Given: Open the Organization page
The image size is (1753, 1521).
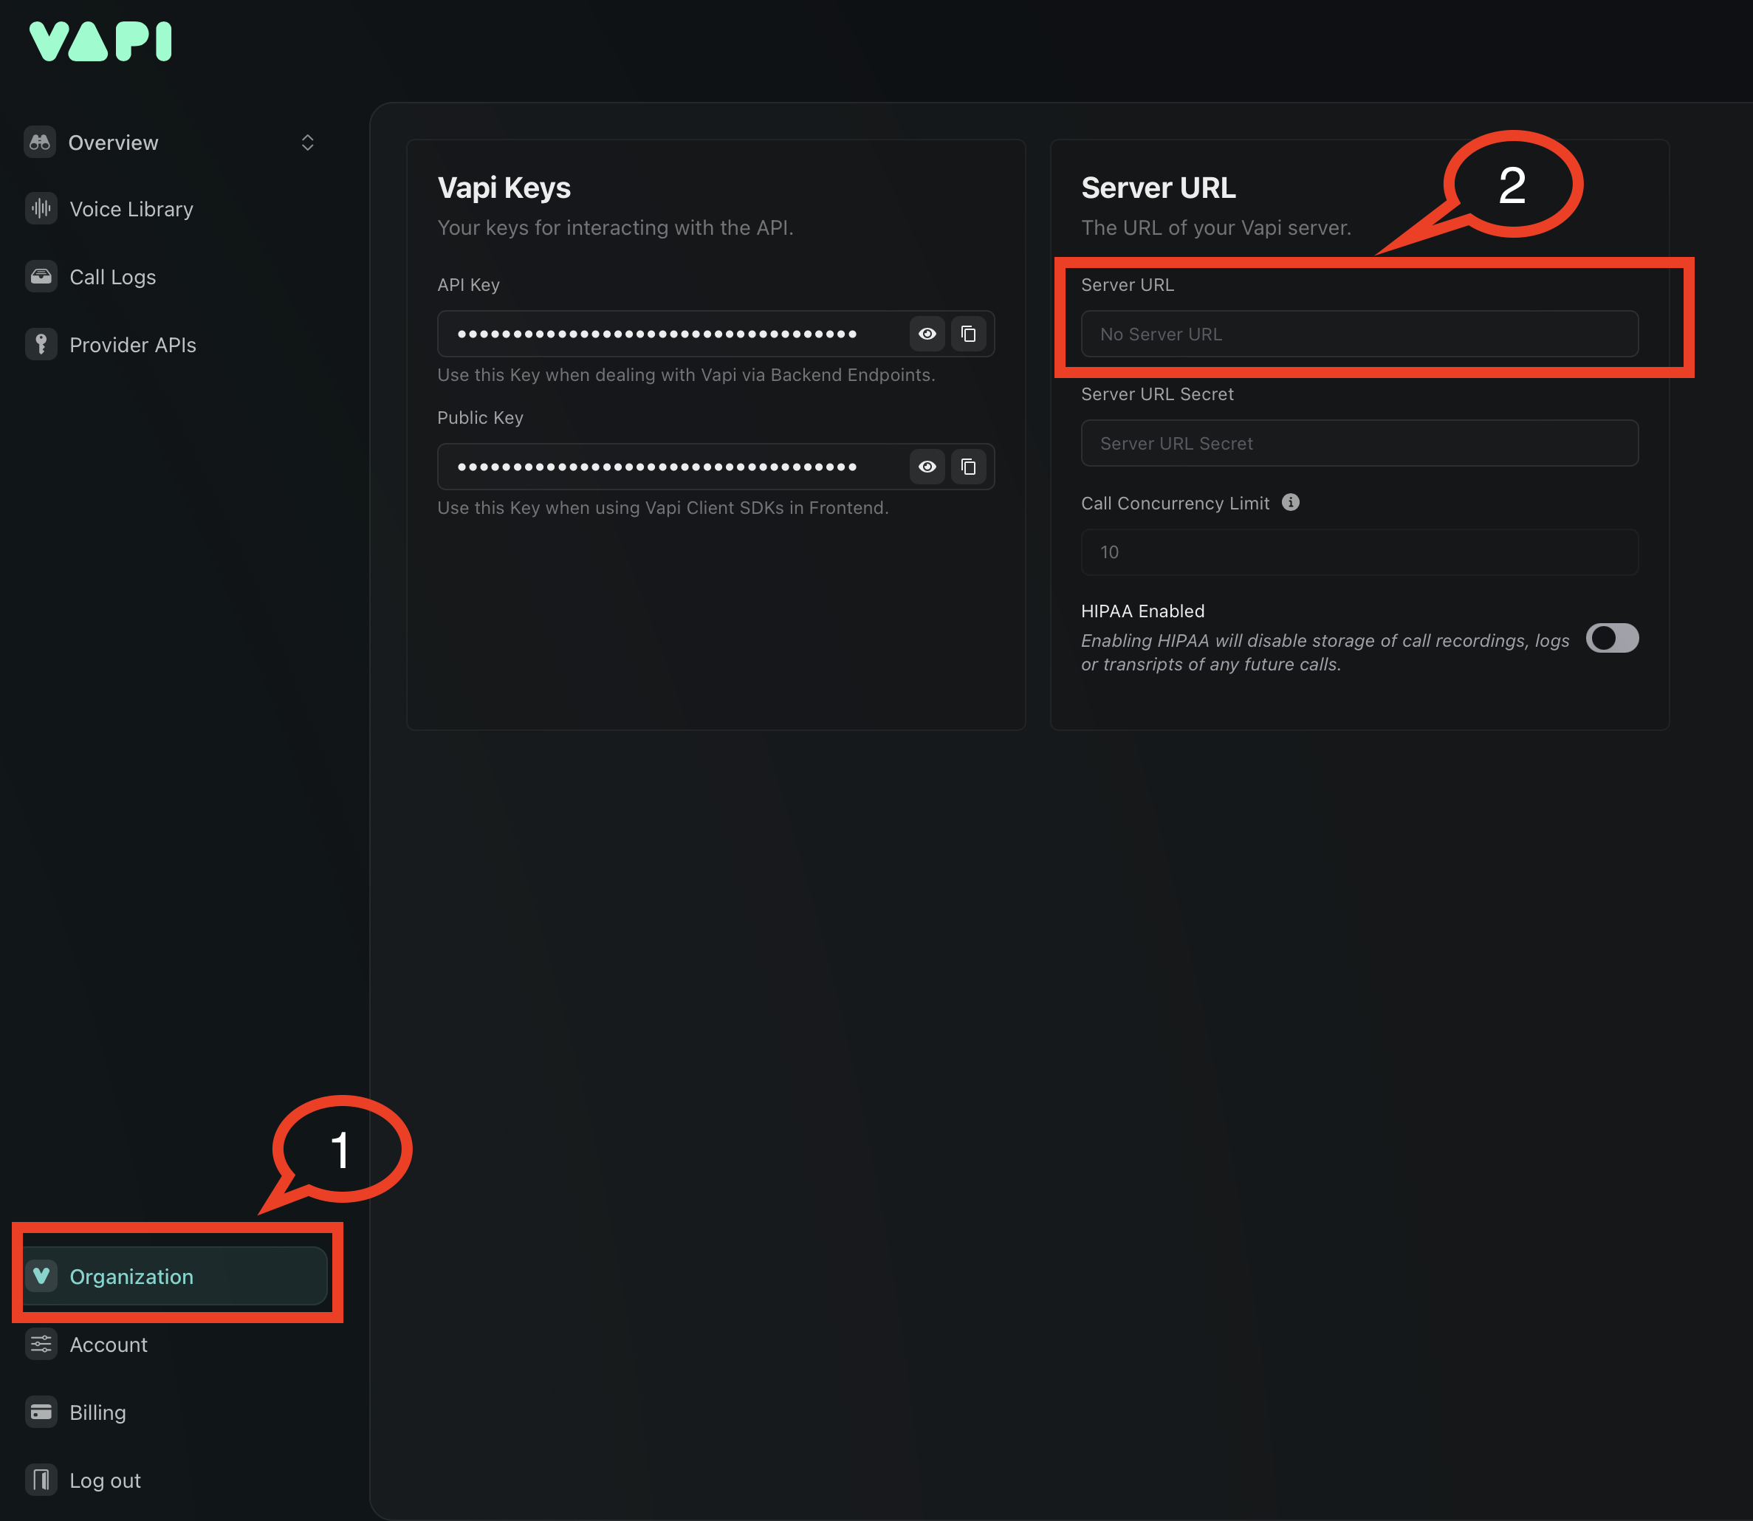Looking at the screenshot, I should (x=131, y=1276).
